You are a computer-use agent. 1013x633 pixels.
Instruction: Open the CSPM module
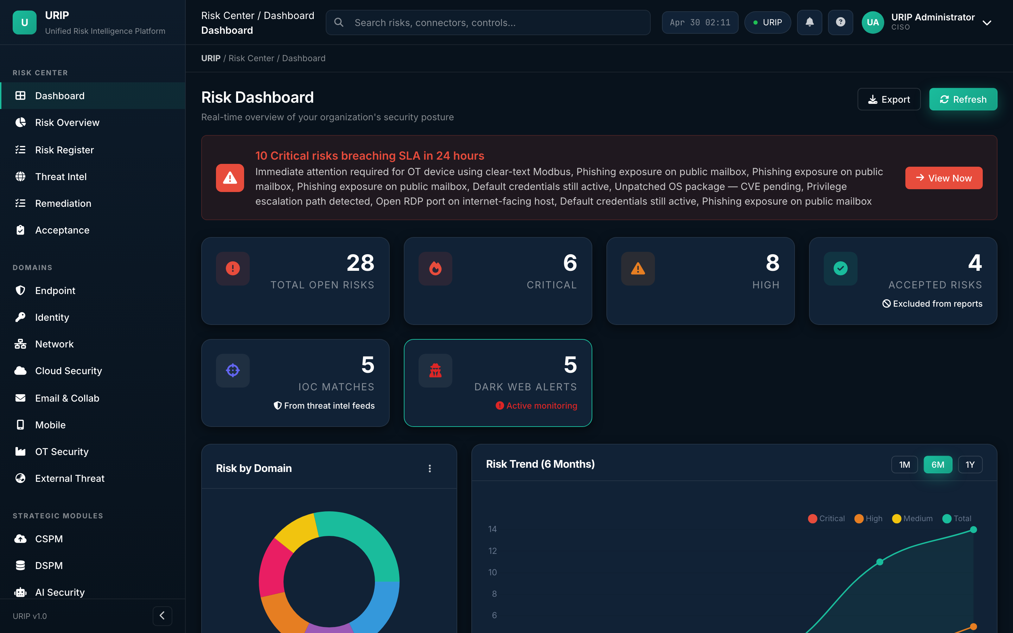[93, 538]
